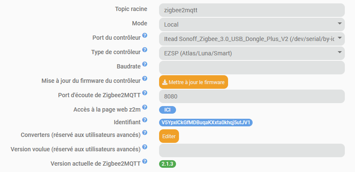Click help icon by Version actuelle de Zigbee2MQTT
The width and height of the screenshot is (355, 172).
coord(145,161)
